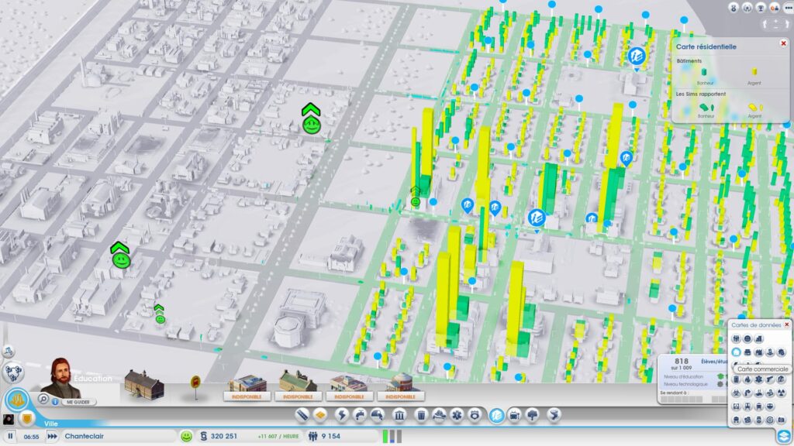The image size is (794, 446).
Task: Select the school bus stop sign
Action: (195, 386)
